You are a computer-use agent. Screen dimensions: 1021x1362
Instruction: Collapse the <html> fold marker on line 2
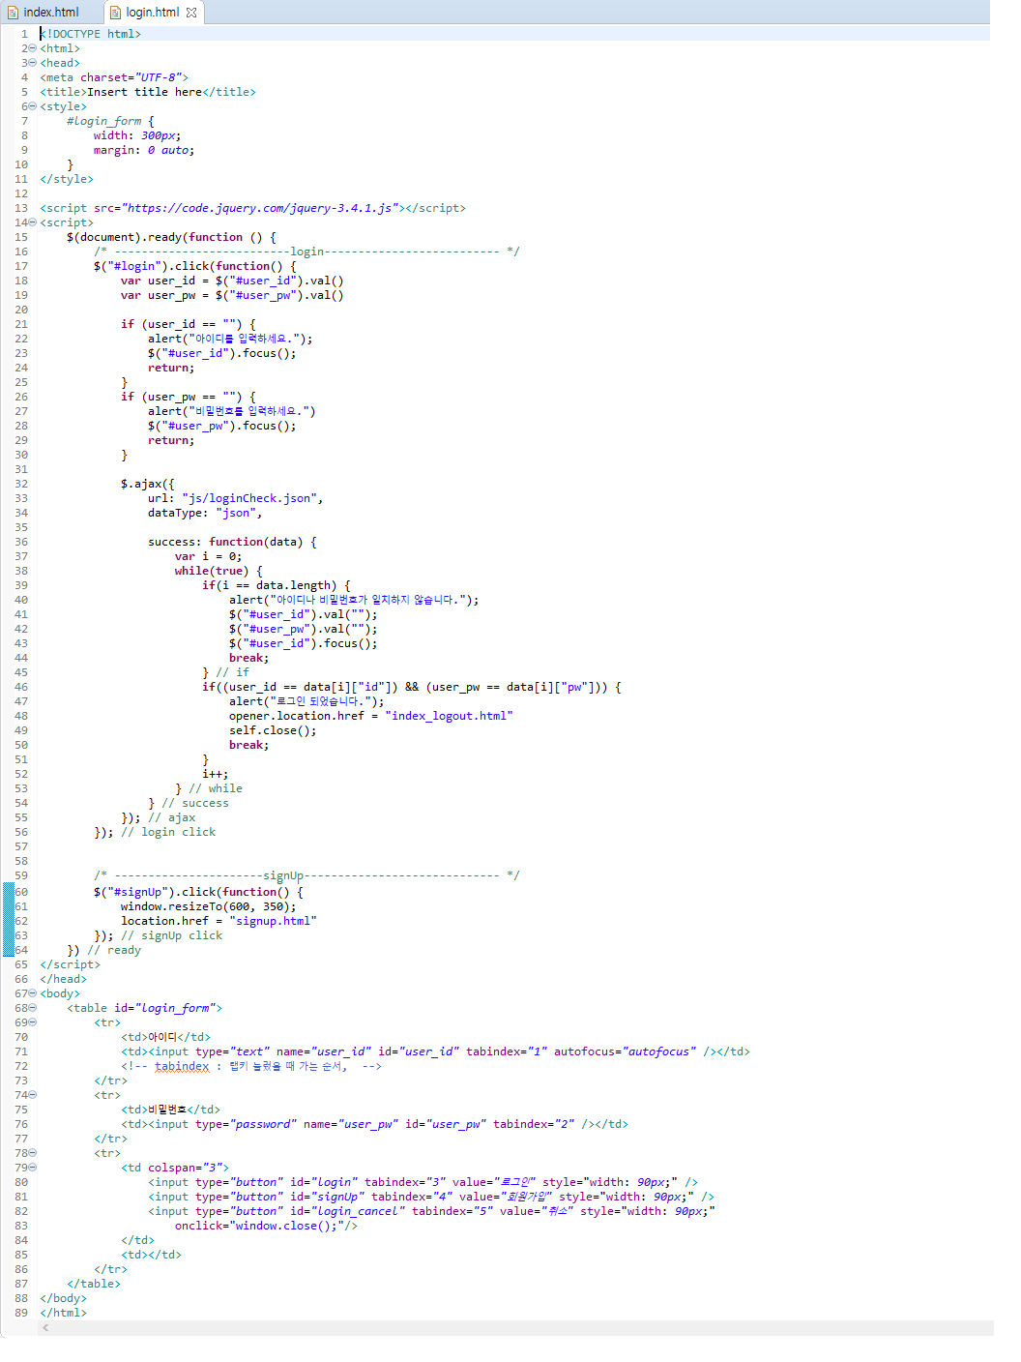pyautogui.click(x=33, y=48)
